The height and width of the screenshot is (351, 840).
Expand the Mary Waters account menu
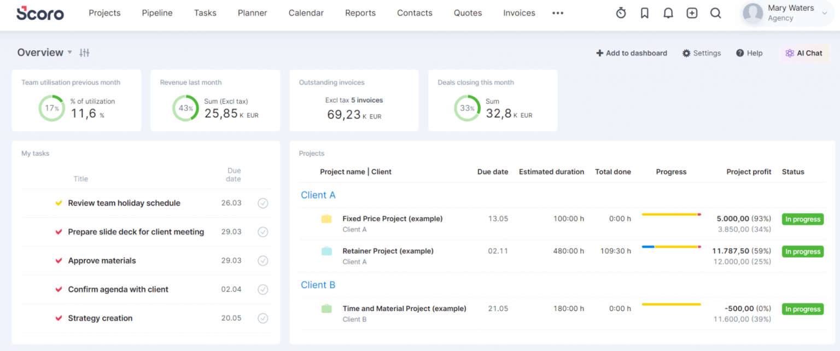pos(786,13)
